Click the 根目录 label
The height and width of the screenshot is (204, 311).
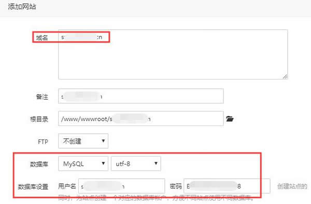click(39, 119)
